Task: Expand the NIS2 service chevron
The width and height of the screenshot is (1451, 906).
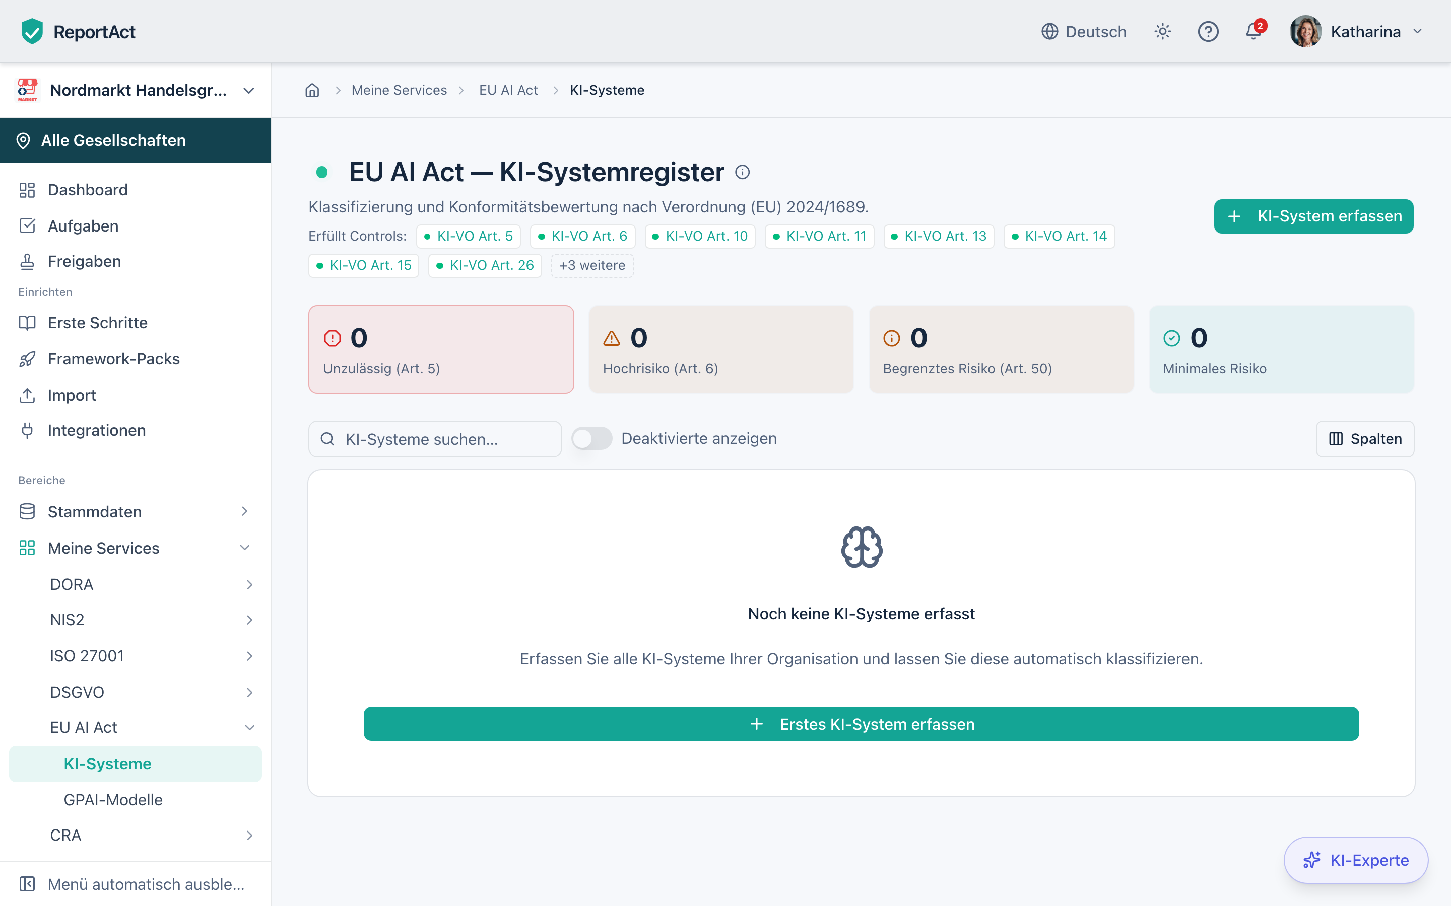Action: [249, 620]
